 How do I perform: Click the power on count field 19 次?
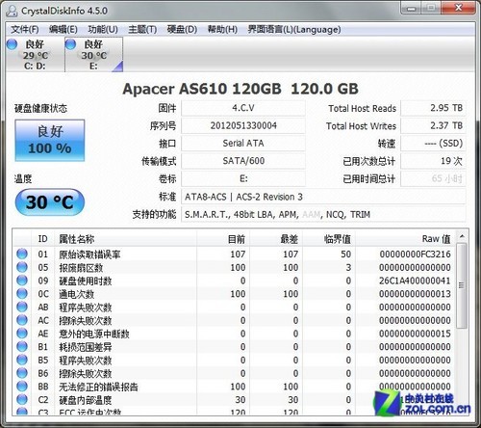433,161
